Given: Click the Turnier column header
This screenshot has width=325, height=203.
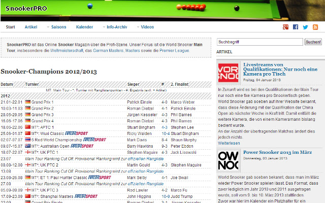Looking at the screenshot, I should tap(32, 84).
